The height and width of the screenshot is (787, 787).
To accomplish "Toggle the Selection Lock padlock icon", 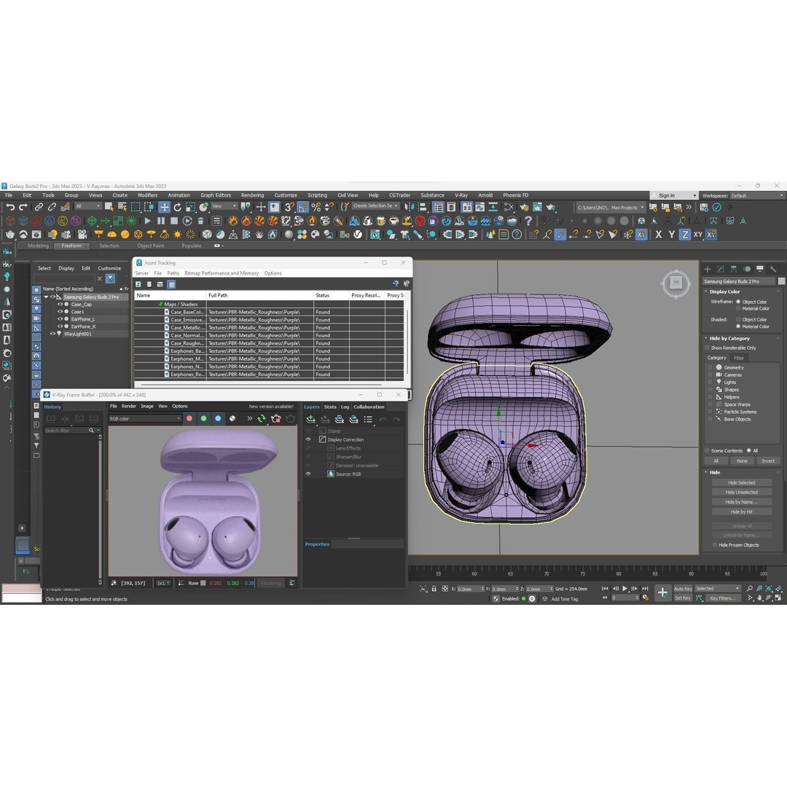I will pyautogui.click(x=434, y=589).
